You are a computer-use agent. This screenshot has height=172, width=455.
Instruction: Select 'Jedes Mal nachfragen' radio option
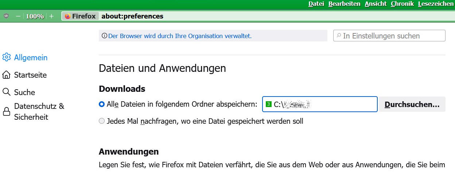[102, 121]
